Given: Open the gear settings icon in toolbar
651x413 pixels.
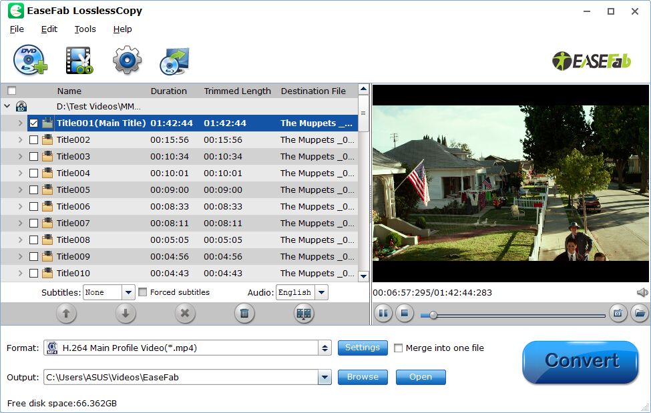Looking at the screenshot, I should point(127,60).
